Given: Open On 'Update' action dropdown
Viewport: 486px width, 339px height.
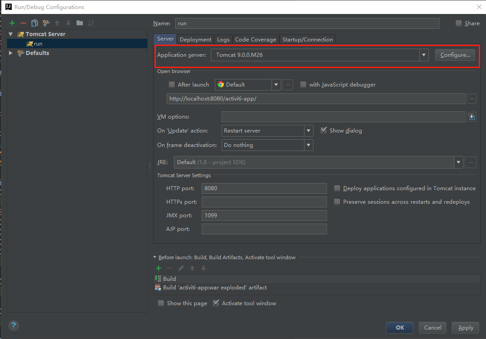Looking at the screenshot, I should pyautogui.click(x=309, y=131).
